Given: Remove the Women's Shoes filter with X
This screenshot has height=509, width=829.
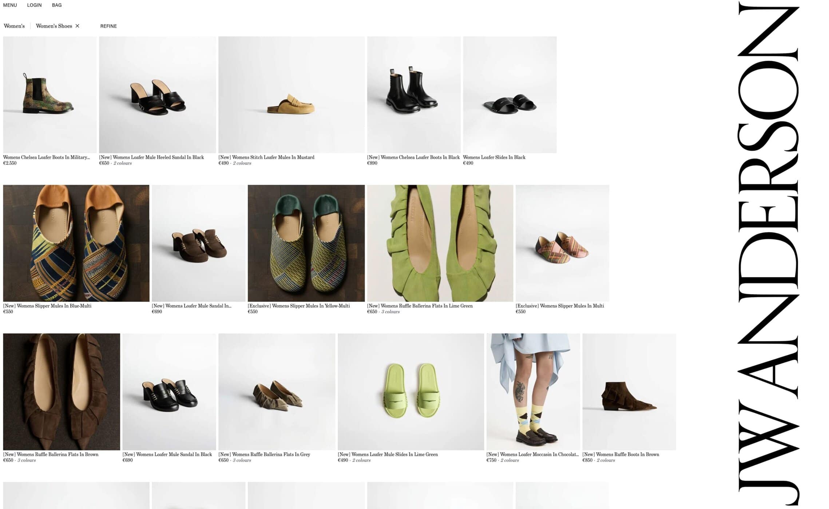Looking at the screenshot, I should [77, 26].
